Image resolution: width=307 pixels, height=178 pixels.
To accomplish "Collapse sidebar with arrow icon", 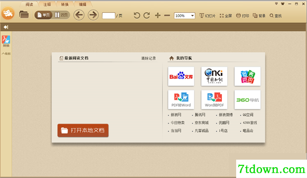I will [6, 27].
